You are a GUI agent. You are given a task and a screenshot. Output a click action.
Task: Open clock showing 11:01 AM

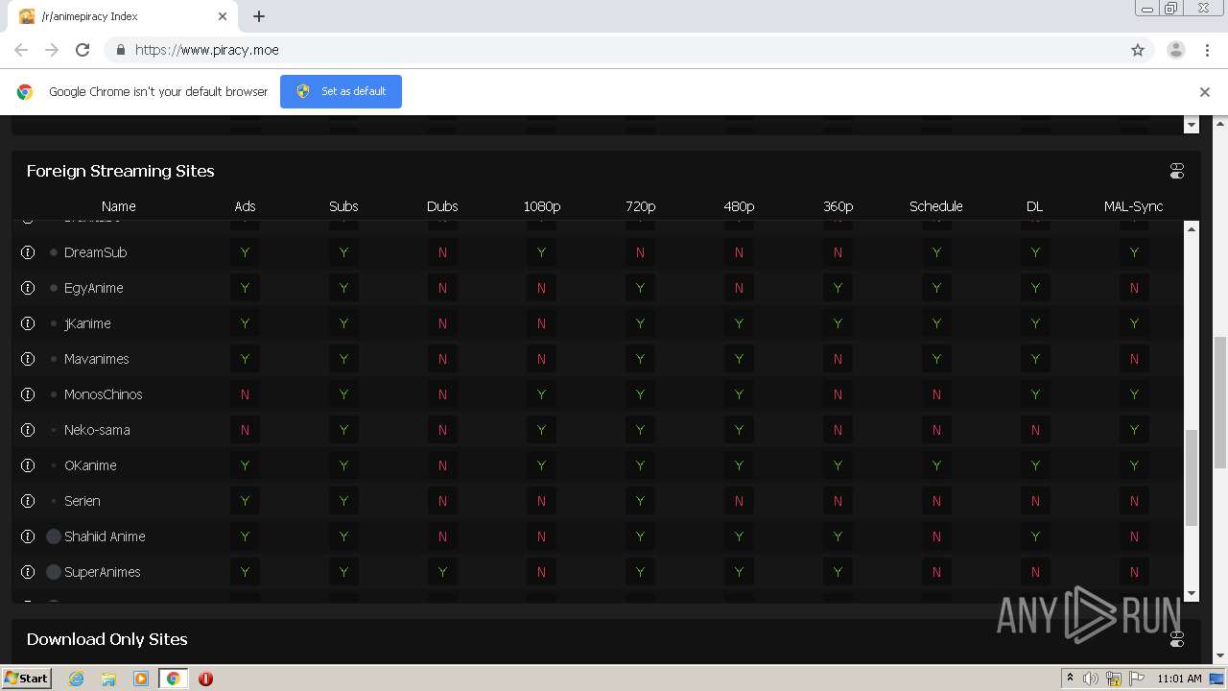click(x=1179, y=679)
